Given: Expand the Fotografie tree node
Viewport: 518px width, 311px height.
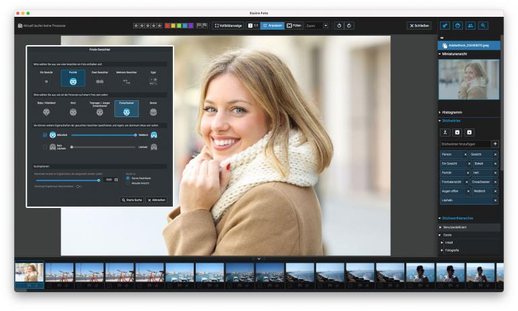Looking at the screenshot, I should click(x=442, y=250).
